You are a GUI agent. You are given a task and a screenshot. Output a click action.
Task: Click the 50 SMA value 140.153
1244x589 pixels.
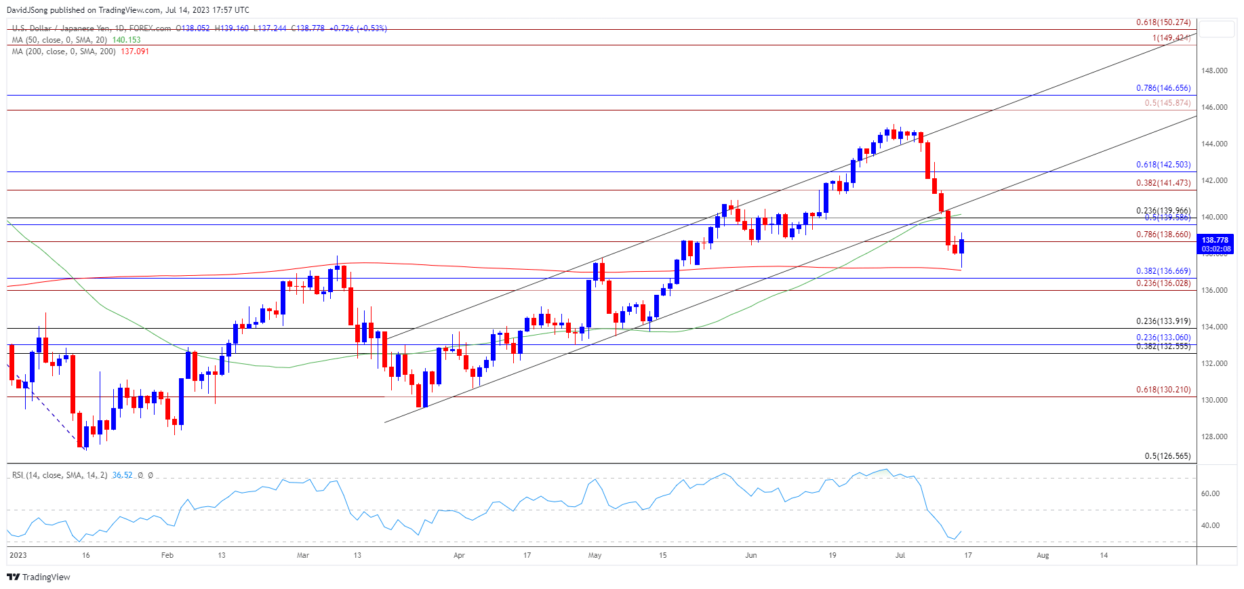coord(127,40)
